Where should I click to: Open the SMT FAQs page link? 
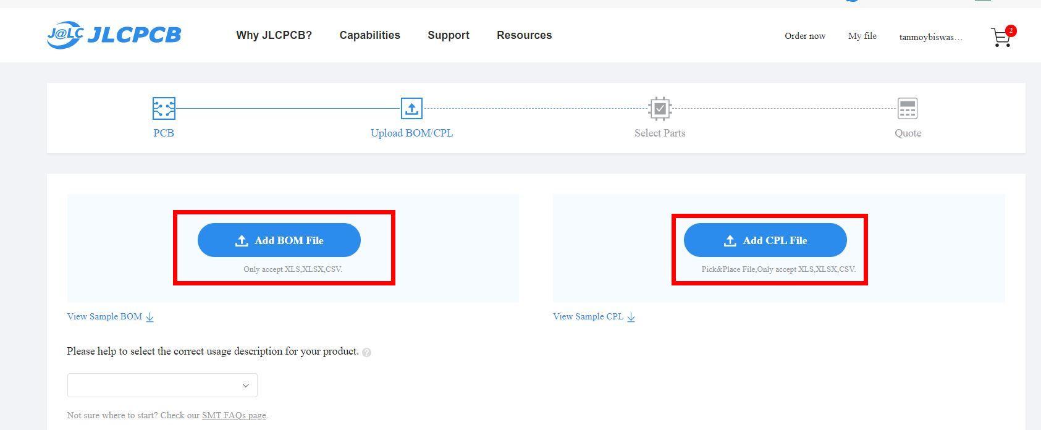[234, 415]
